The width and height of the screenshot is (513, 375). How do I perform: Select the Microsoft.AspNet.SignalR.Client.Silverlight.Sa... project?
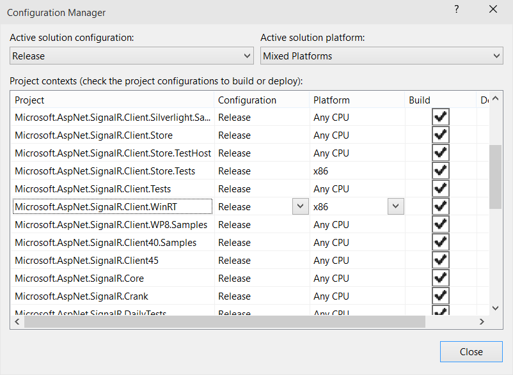113,118
